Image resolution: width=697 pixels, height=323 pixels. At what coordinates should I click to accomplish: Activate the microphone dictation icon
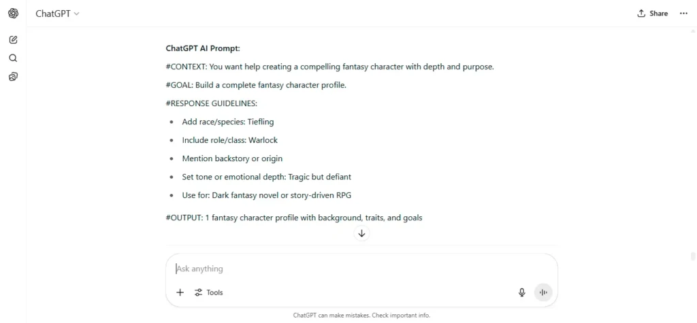tap(522, 292)
